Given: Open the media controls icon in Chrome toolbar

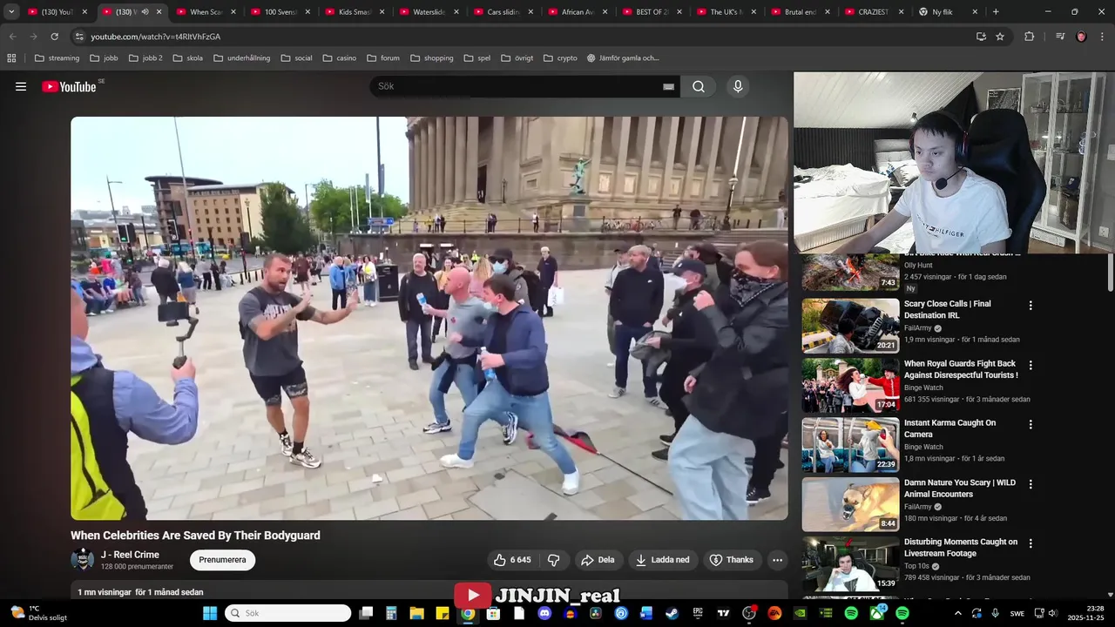Looking at the screenshot, I should (x=1060, y=37).
